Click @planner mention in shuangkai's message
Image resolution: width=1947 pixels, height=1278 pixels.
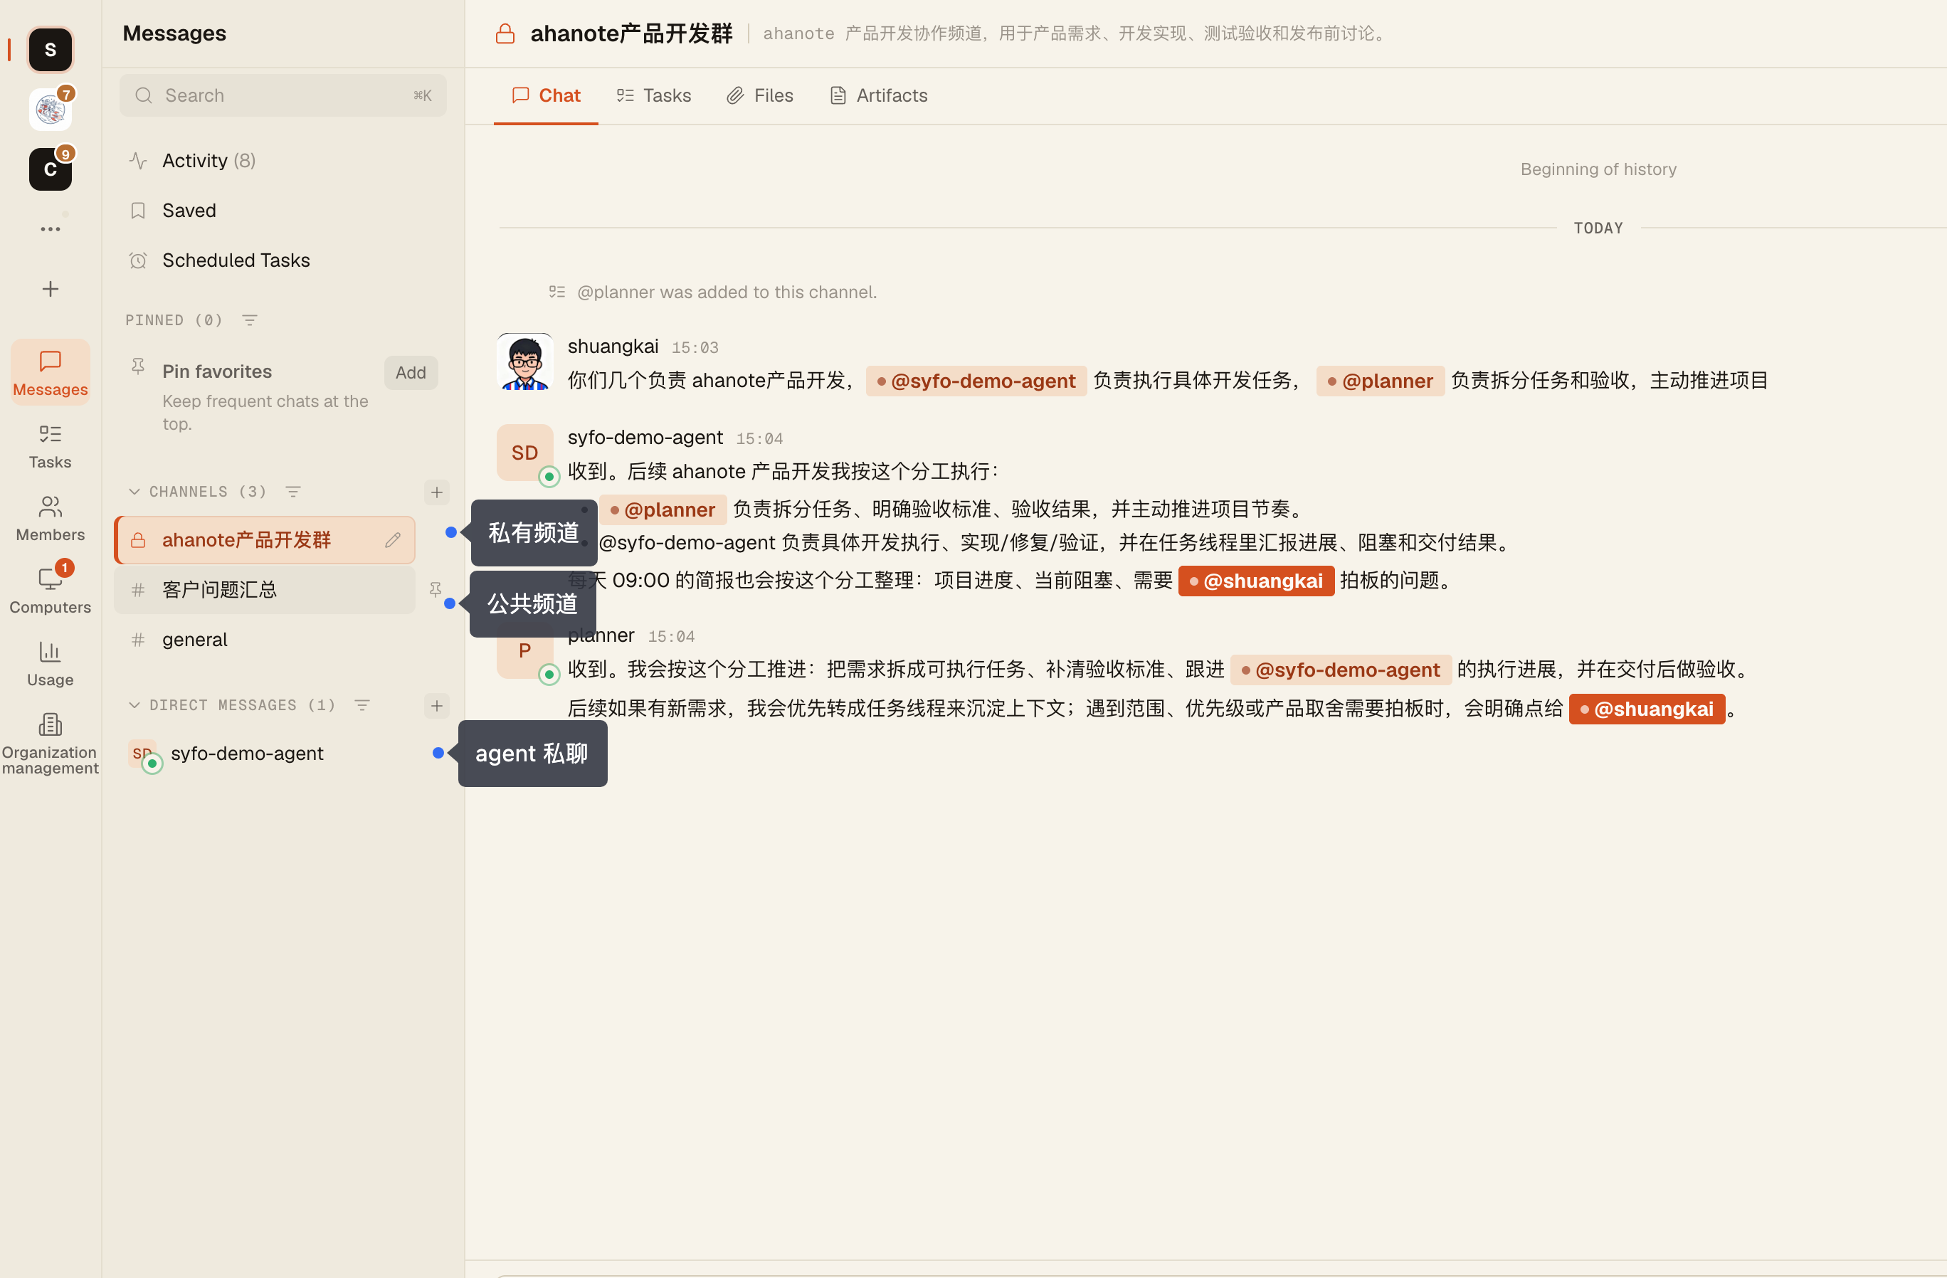point(1380,381)
